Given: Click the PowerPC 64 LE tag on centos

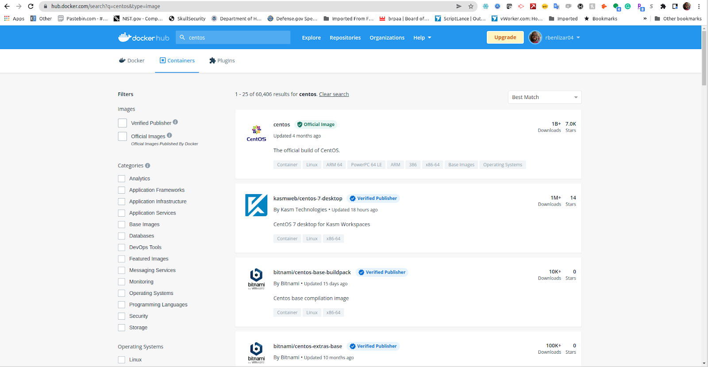Looking at the screenshot, I should (x=366, y=165).
